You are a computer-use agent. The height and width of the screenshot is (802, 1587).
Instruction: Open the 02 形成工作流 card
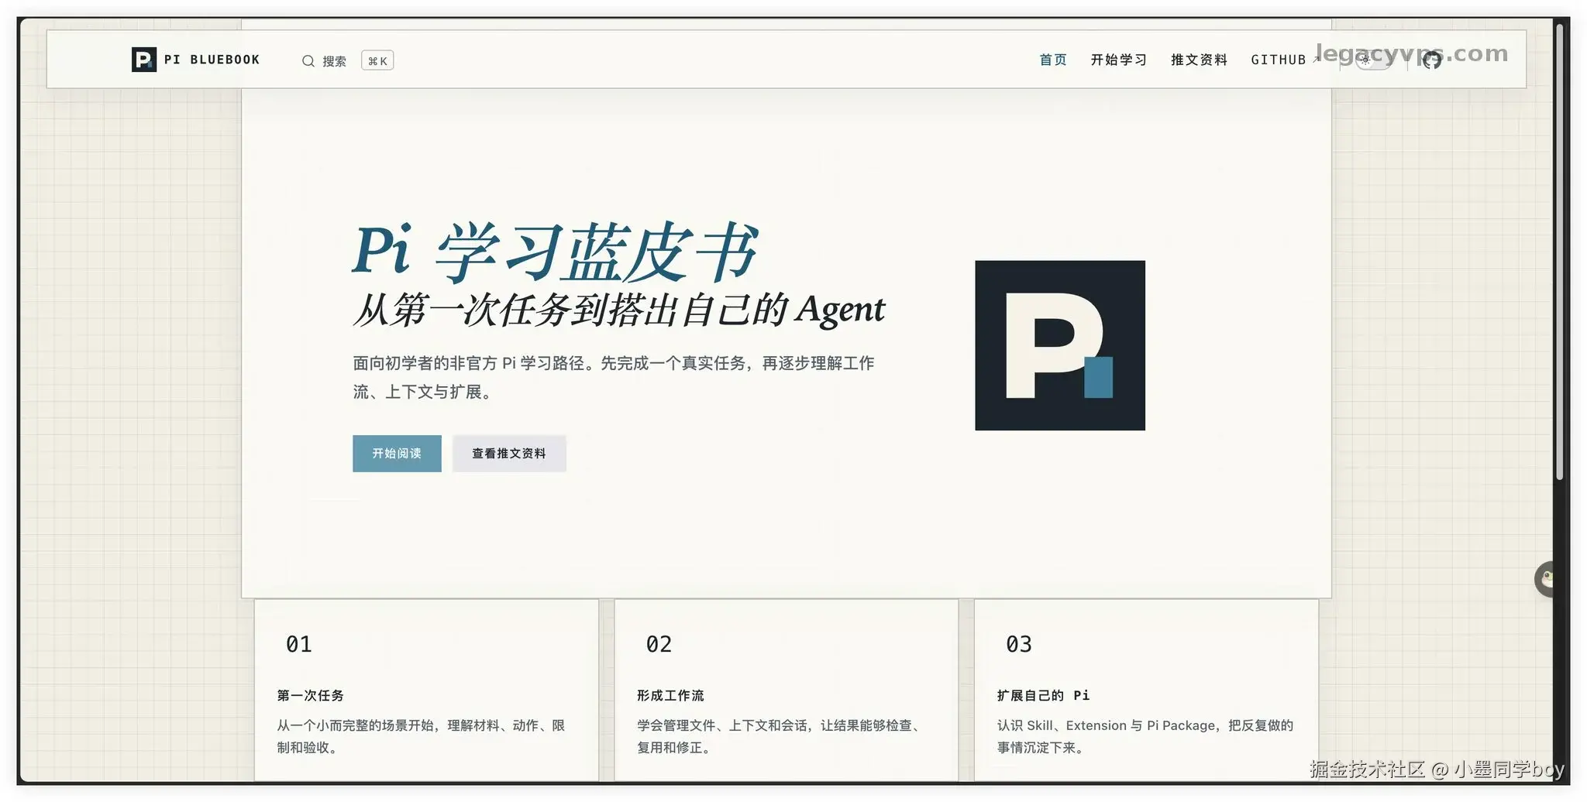[786, 690]
